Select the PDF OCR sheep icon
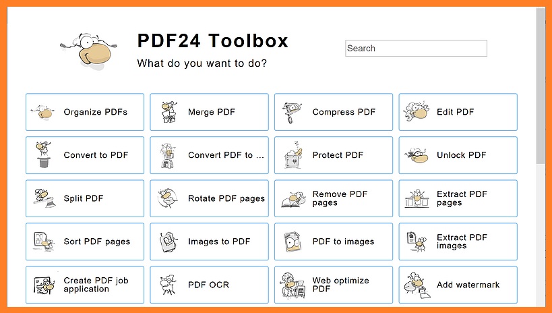This screenshot has height=313, width=552. [x=168, y=285]
